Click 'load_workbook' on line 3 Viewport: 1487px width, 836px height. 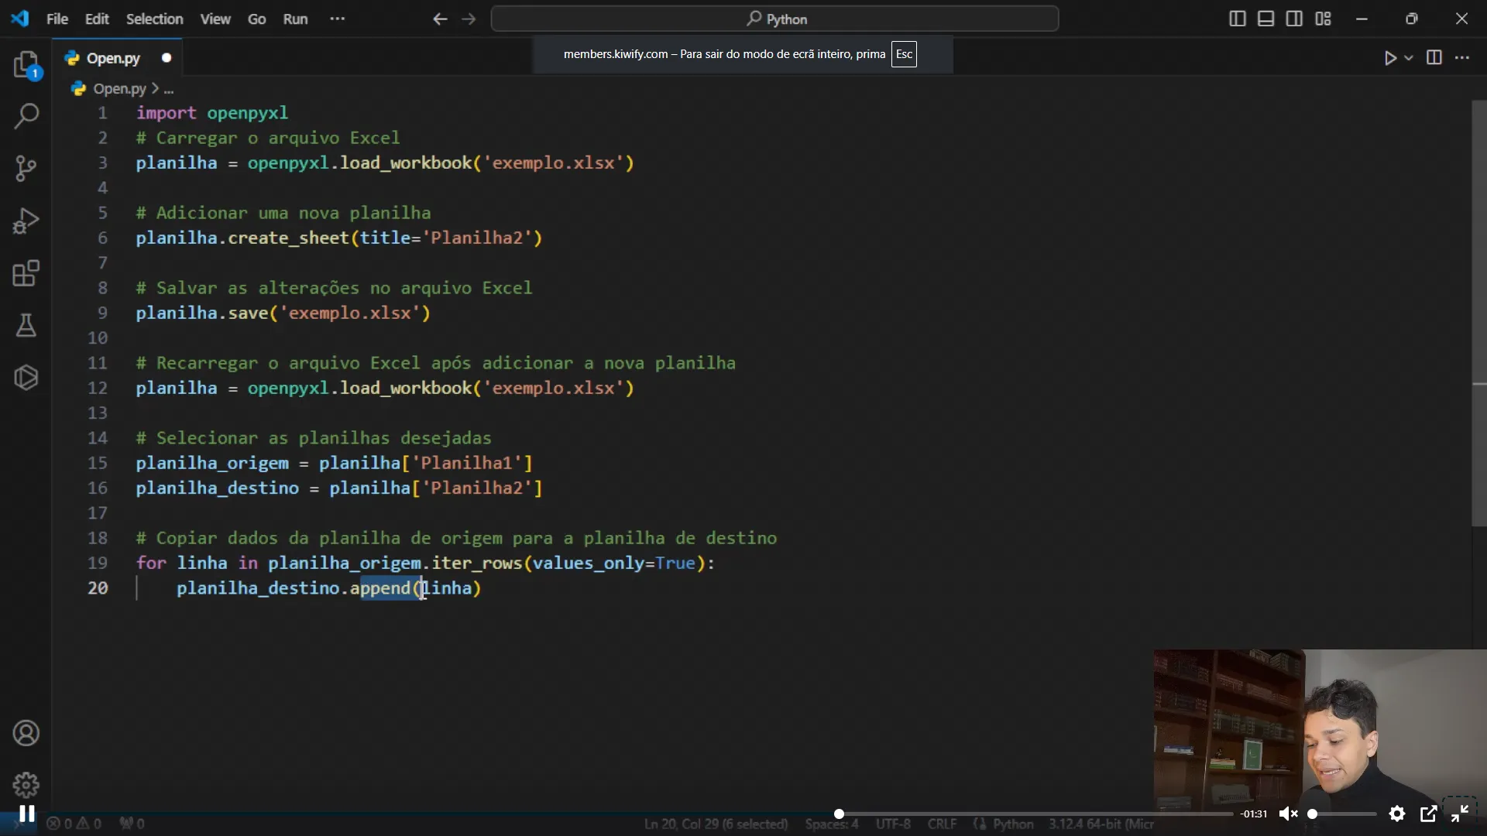tap(406, 163)
